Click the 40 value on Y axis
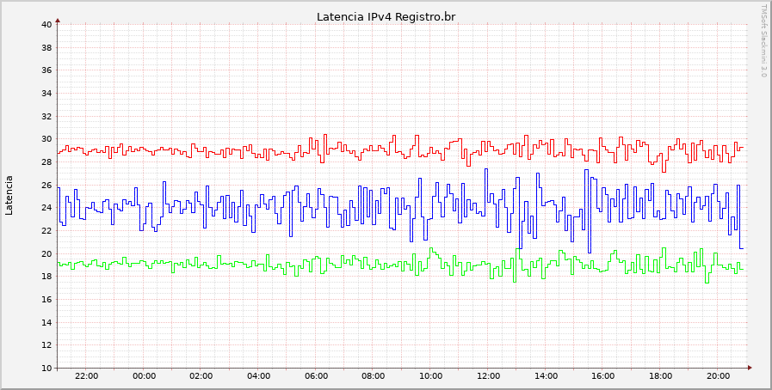The image size is (772, 390). tap(46, 24)
